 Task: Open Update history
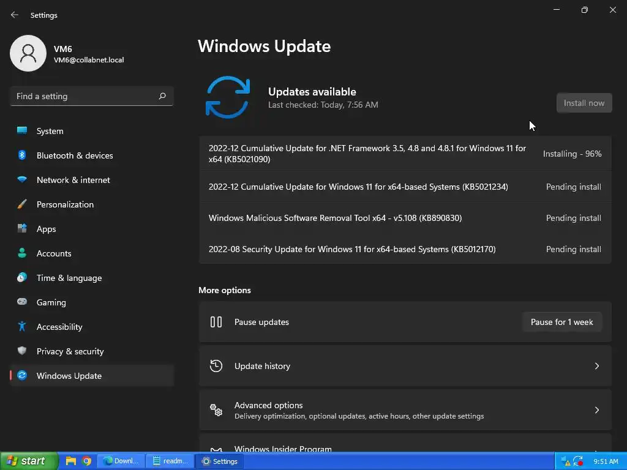(405, 366)
